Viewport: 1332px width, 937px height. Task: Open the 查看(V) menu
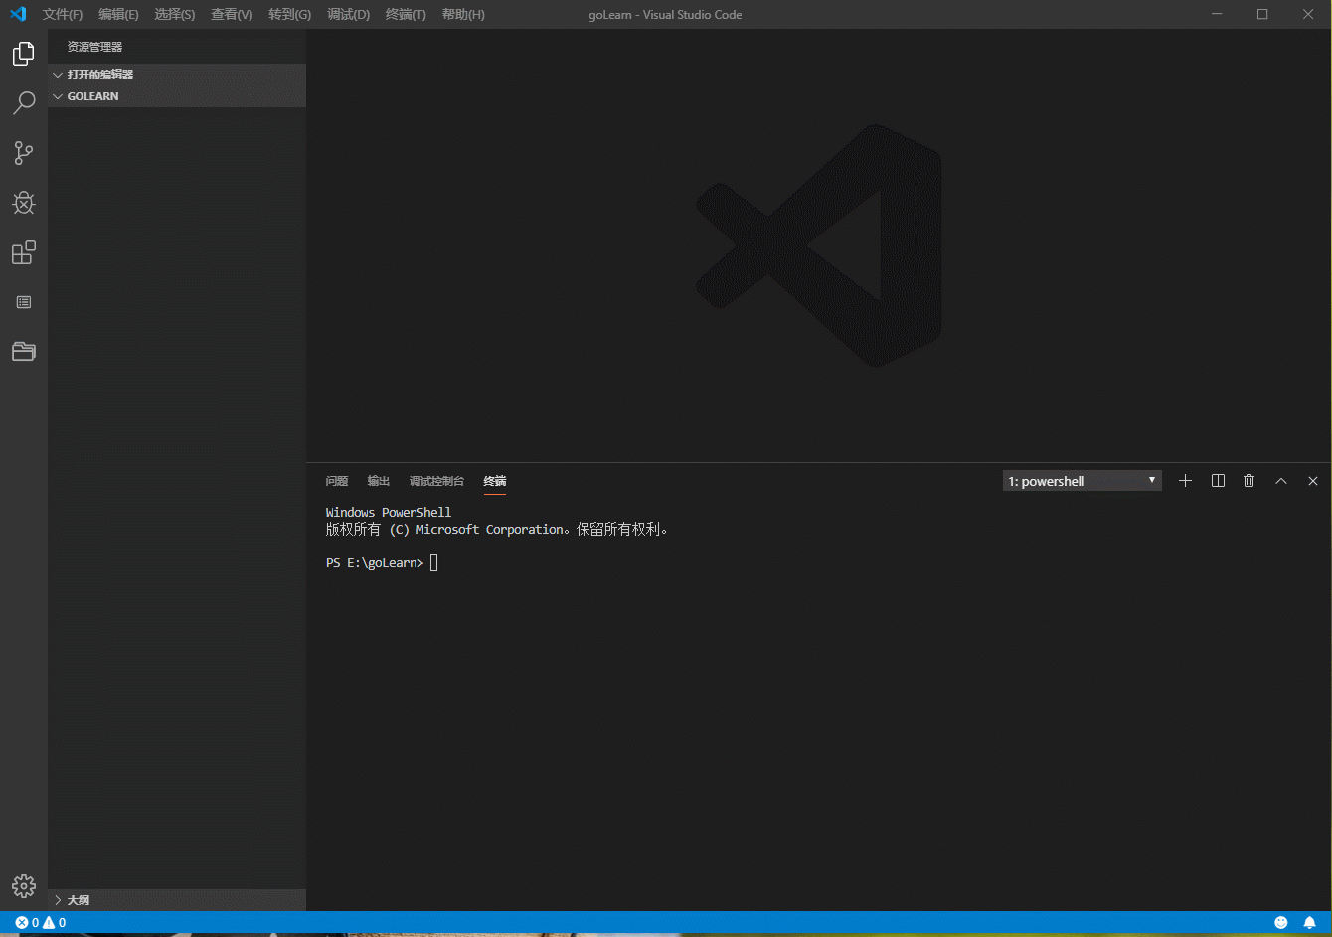pos(232,15)
